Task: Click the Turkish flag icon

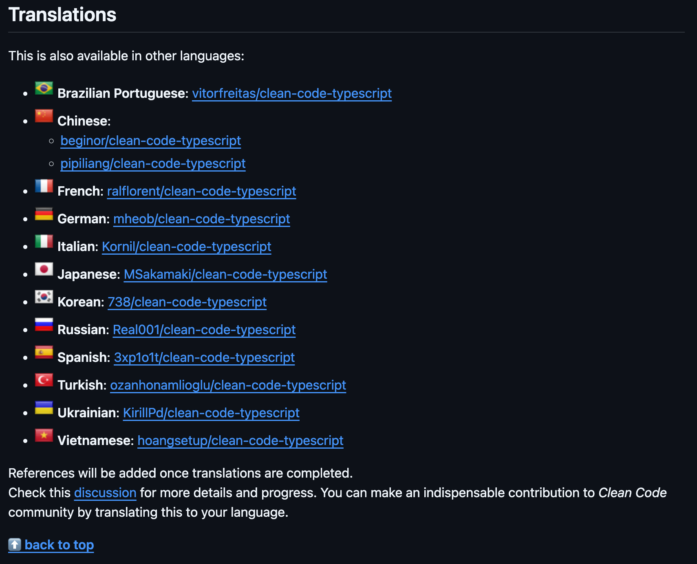Action: click(x=44, y=380)
